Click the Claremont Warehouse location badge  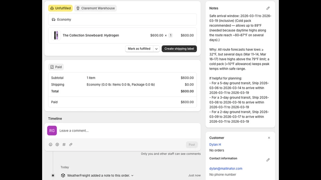[95, 8]
